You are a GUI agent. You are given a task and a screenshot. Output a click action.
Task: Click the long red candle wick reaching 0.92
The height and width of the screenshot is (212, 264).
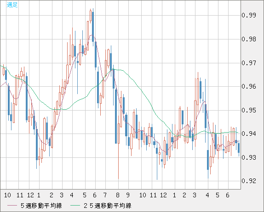119,161
